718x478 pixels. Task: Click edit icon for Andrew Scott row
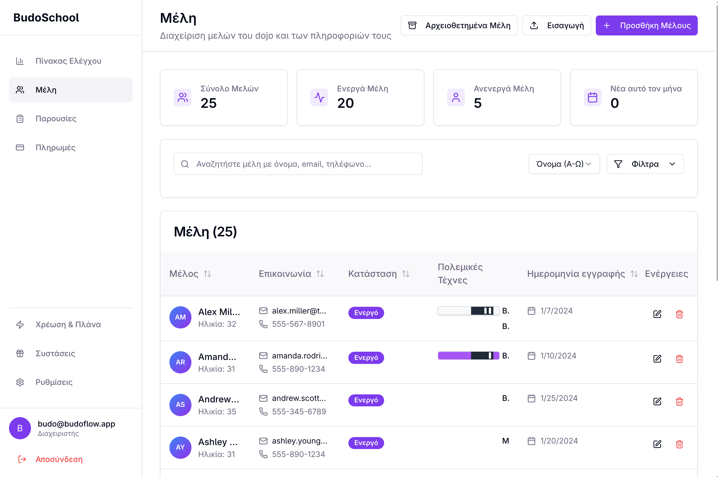coord(657,401)
